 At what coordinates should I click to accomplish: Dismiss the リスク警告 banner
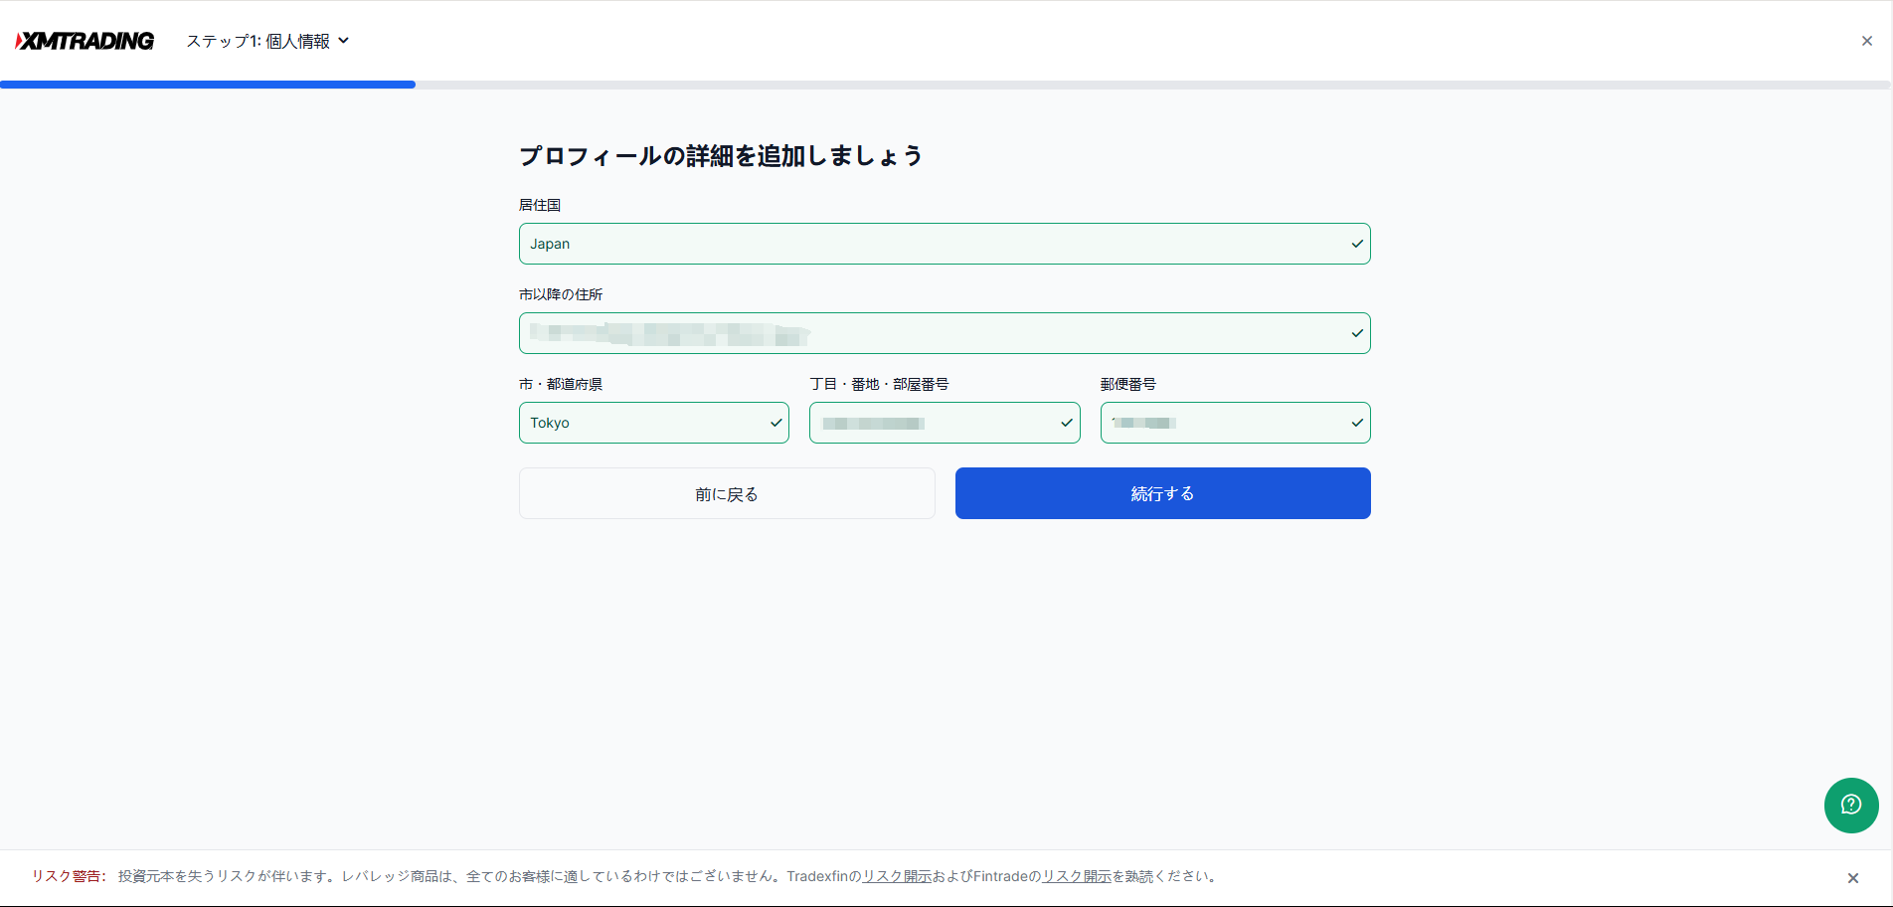tap(1852, 878)
